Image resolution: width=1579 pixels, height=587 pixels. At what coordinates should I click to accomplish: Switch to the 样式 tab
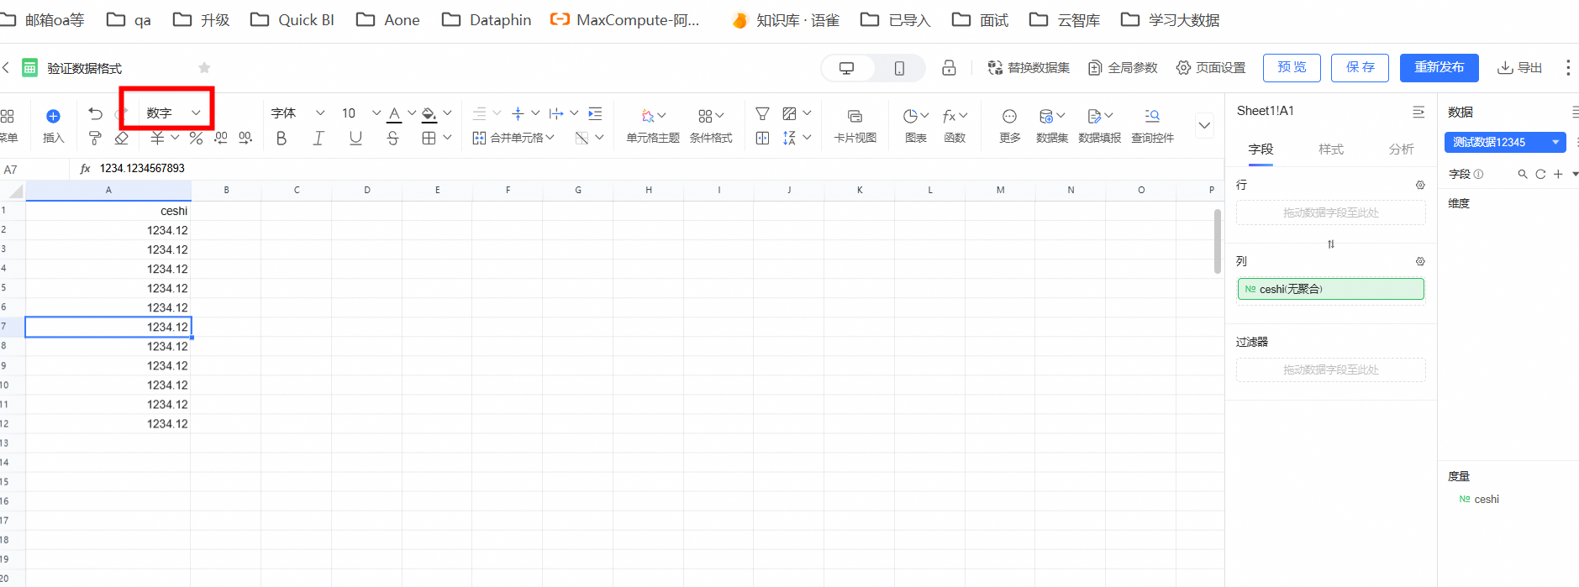click(1330, 149)
